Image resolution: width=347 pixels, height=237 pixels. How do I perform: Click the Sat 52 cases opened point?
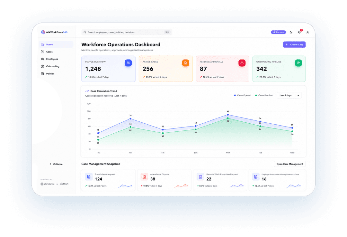click(x=163, y=130)
